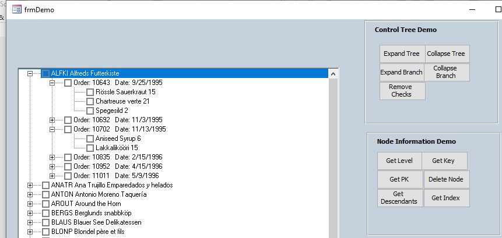Click the tree scrollbar up arrow
This screenshot has width=502, height=238.
(x=333, y=74)
